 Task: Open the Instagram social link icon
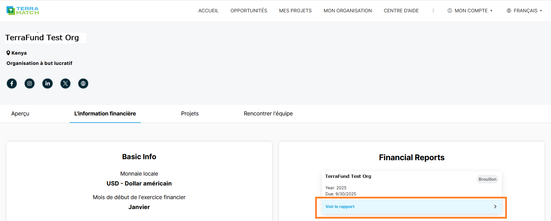point(30,83)
